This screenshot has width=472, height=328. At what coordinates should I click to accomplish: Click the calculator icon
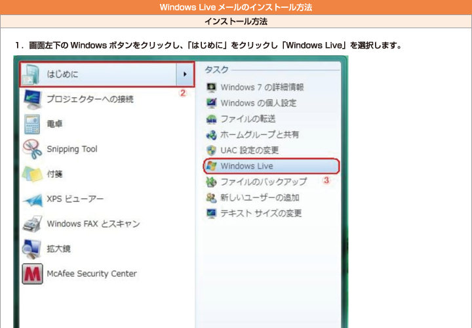pyautogui.click(x=32, y=124)
